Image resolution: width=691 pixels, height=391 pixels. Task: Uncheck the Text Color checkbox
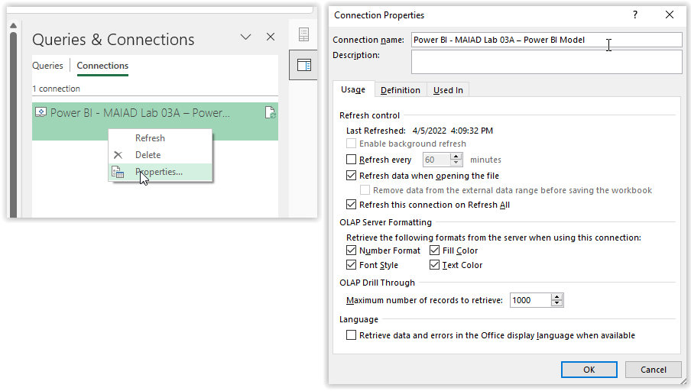pos(434,265)
